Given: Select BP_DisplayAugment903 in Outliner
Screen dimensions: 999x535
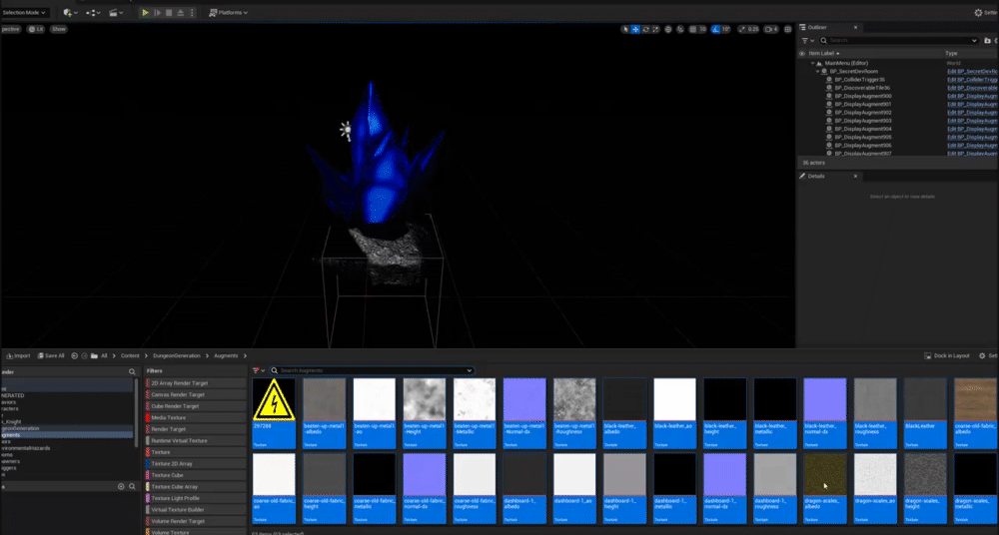Looking at the screenshot, I should coord(863,121).
